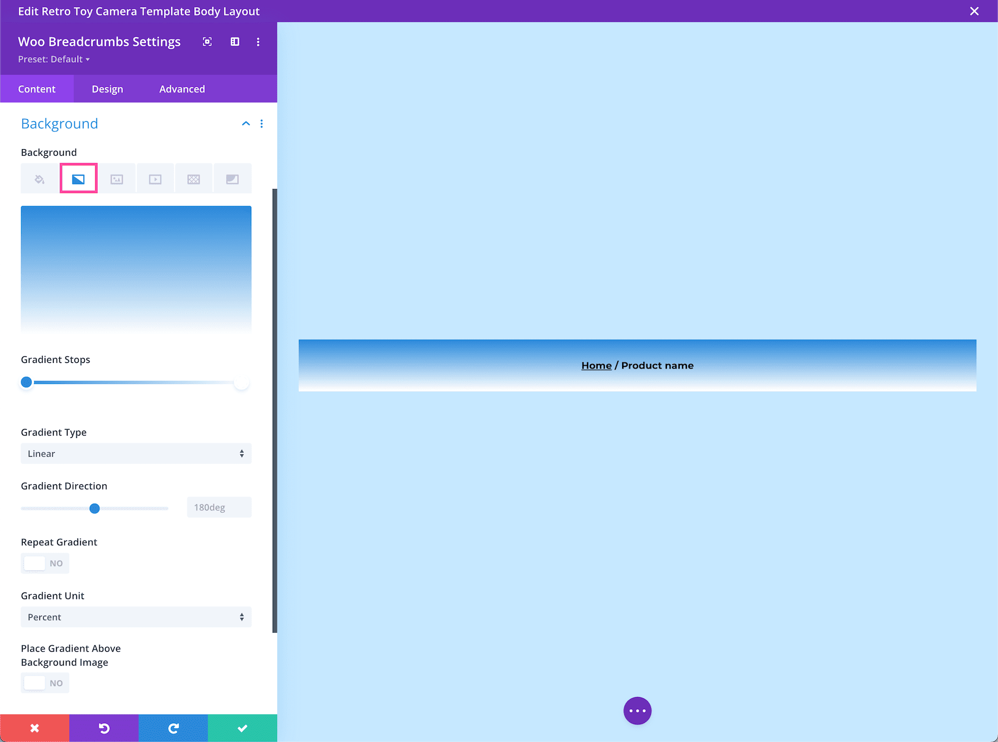Switch to the image background type
The width and height of the screenshot is (998, 742).
coord(116,178)
